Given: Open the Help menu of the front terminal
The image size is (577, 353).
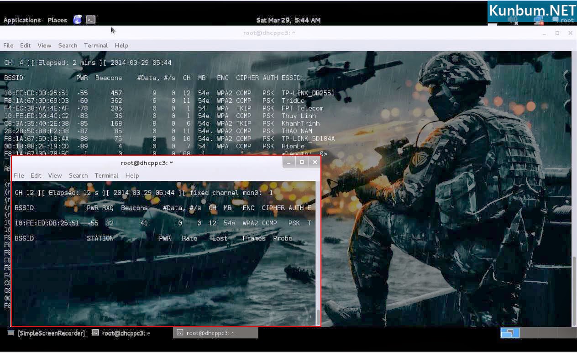Looking at the screenshot, I should [131, 175].
